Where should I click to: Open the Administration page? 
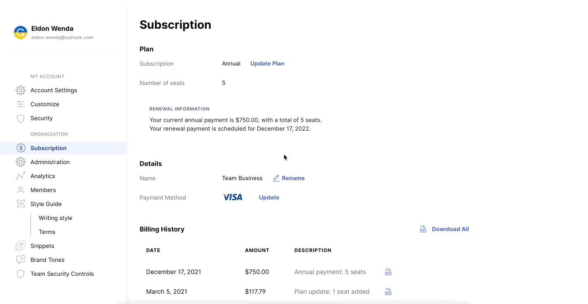coord(50,162)
